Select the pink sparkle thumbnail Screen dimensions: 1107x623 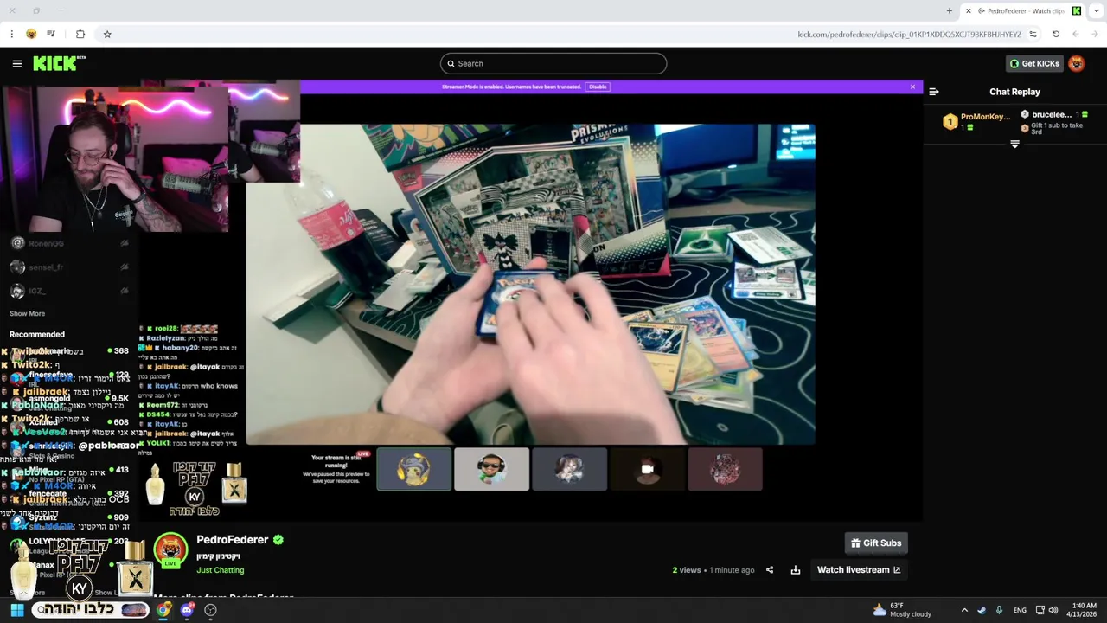(725, 469)
